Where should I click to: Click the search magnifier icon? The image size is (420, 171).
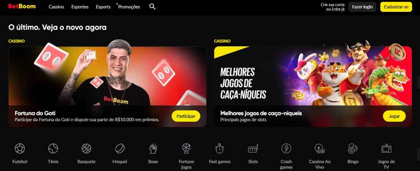tap(153, 7)
